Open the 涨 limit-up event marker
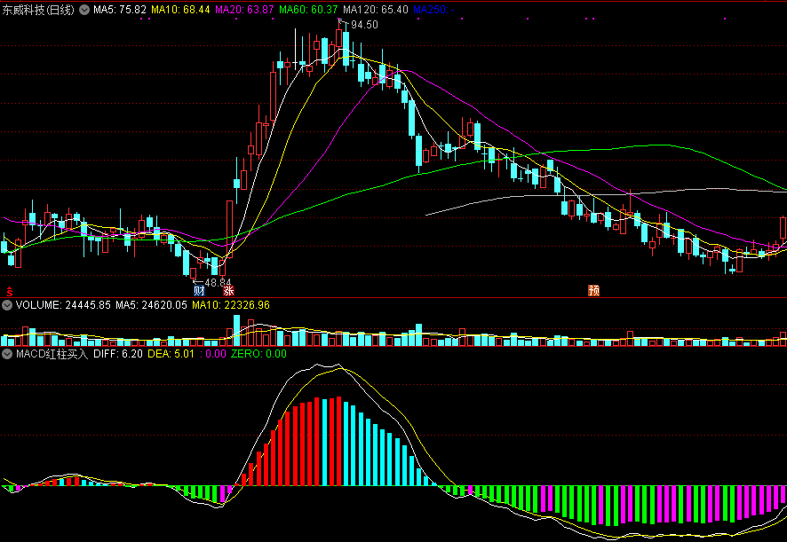787x542 pixels. tap(229, 290)
